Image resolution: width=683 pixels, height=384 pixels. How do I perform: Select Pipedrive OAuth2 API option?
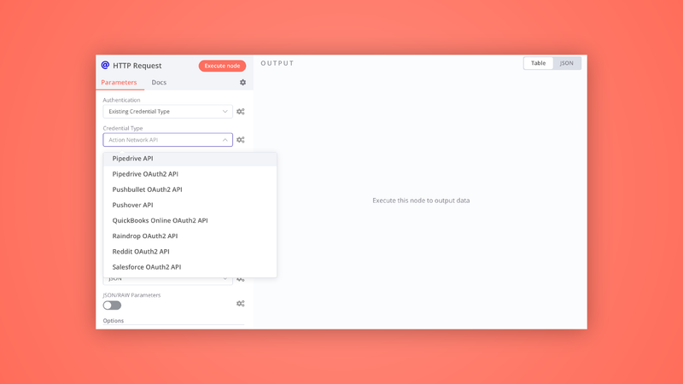click(190, 174)
